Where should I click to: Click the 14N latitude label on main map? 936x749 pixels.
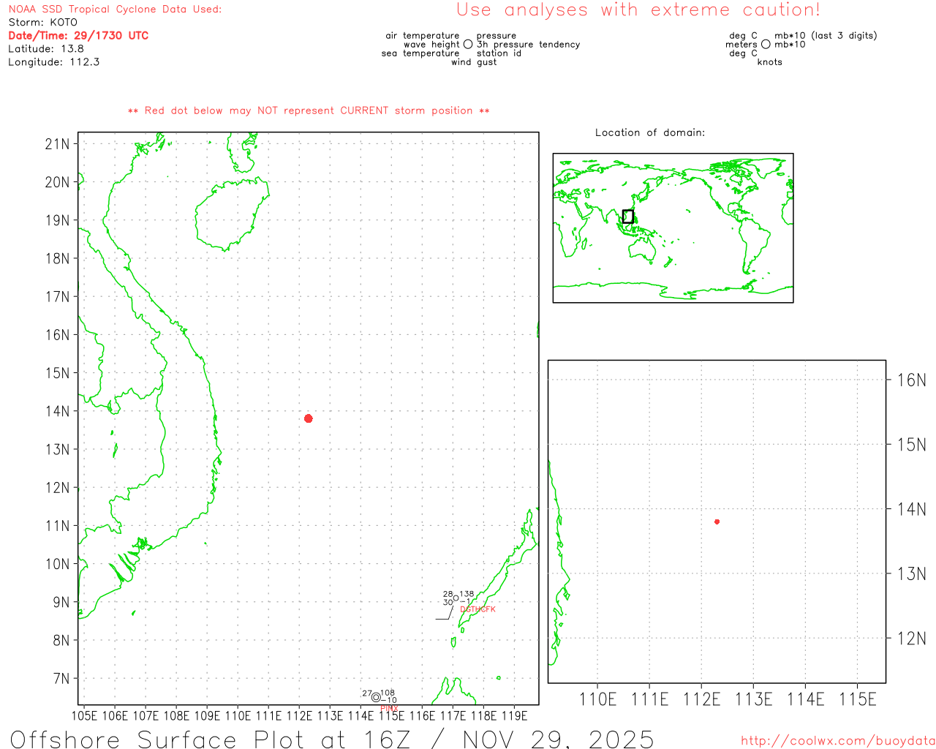[x=57, y=411]
